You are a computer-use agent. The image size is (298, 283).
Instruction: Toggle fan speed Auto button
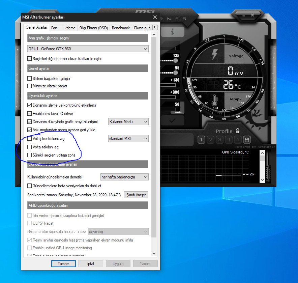point(179,112)
